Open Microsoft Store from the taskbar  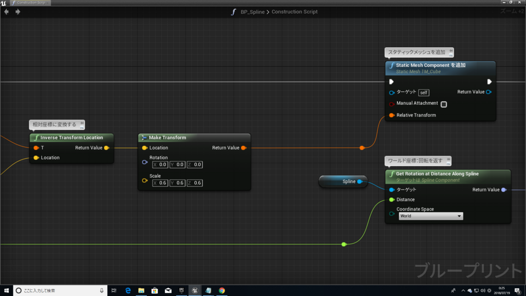coord(155,291)
